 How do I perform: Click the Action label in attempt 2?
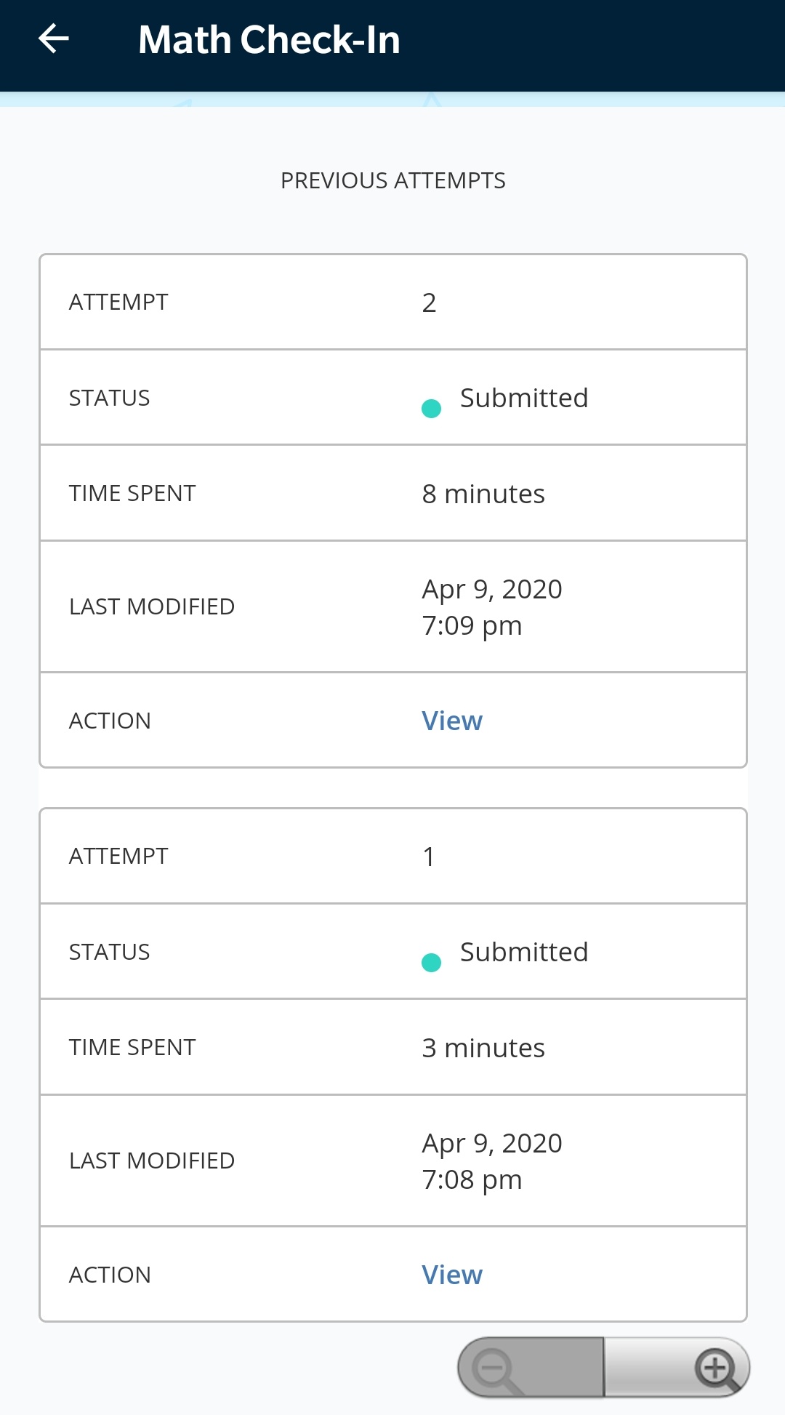tap(110, 721)
